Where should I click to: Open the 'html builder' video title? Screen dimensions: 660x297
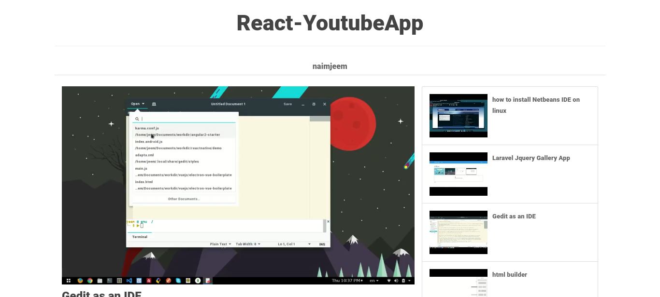[x=510, y=274]
